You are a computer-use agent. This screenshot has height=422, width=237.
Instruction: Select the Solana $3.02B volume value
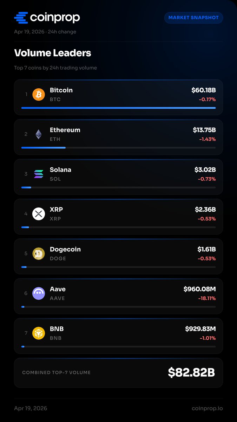pos(205,170)
